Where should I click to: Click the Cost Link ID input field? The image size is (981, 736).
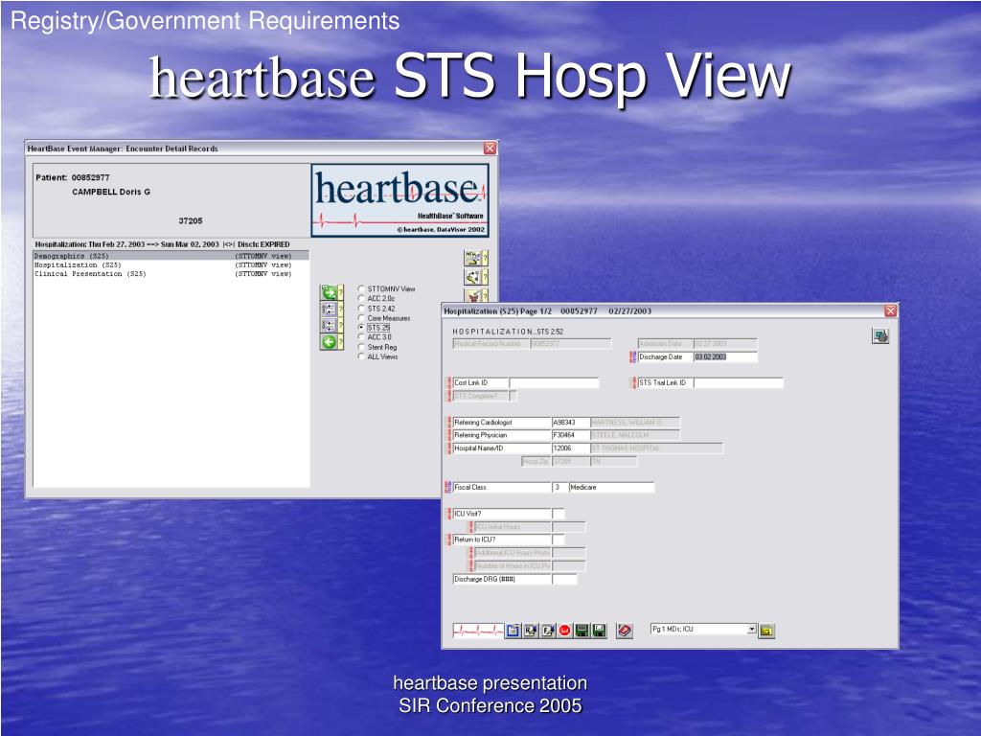(554, 382)
